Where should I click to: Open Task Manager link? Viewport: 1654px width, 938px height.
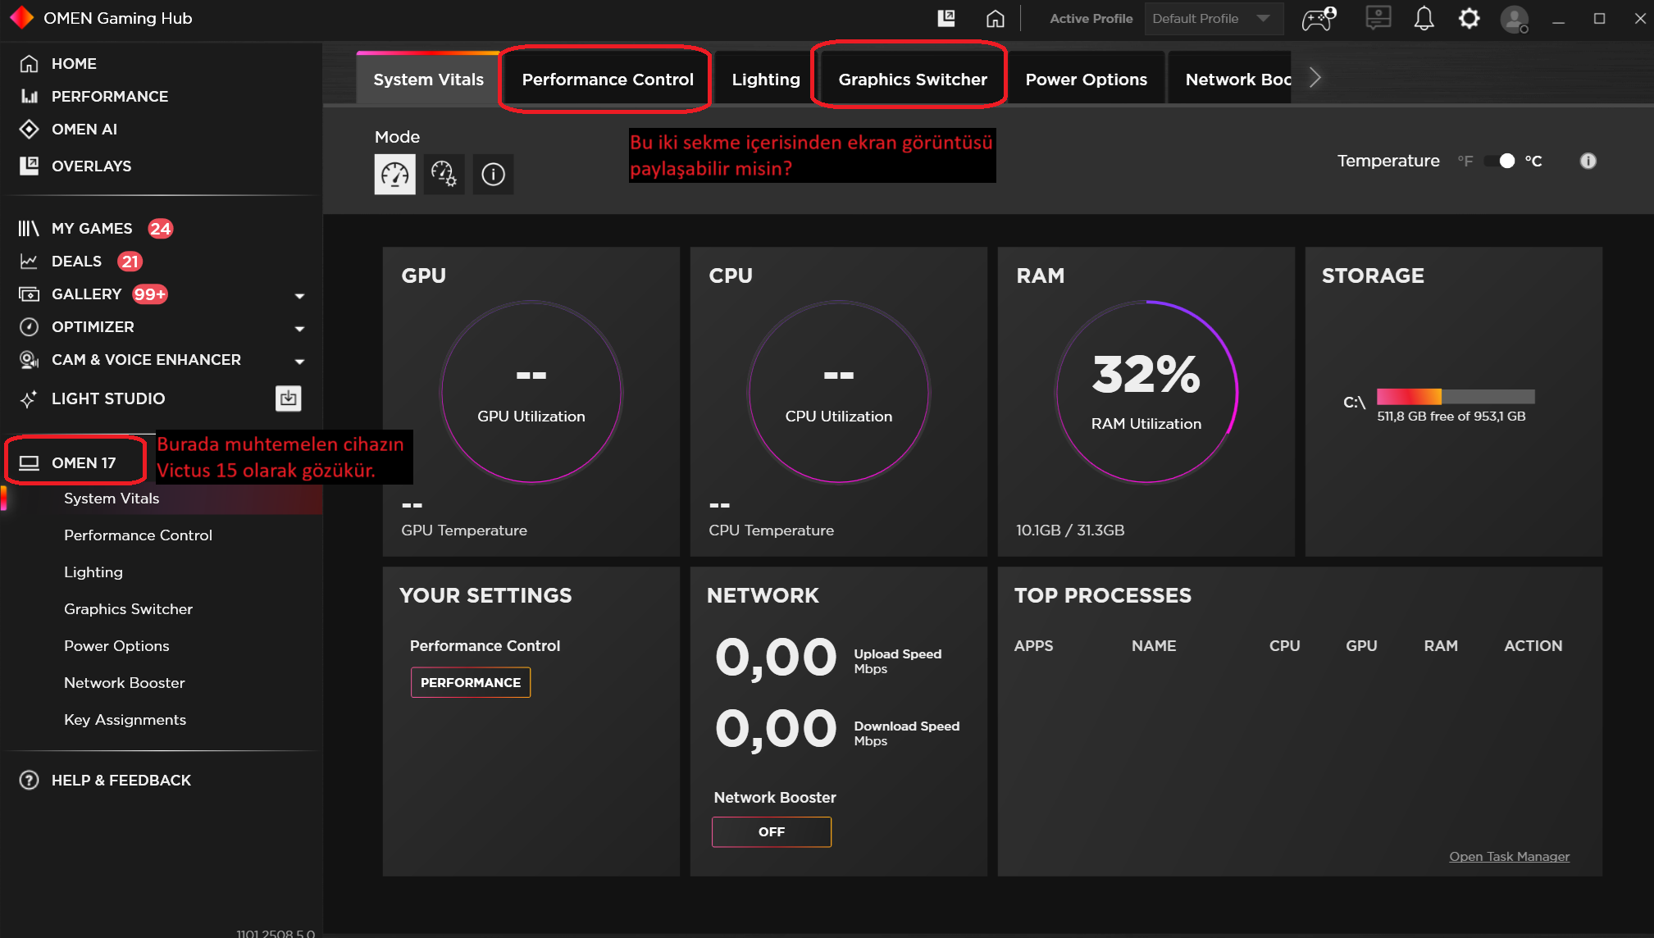tap(1509, 856)
